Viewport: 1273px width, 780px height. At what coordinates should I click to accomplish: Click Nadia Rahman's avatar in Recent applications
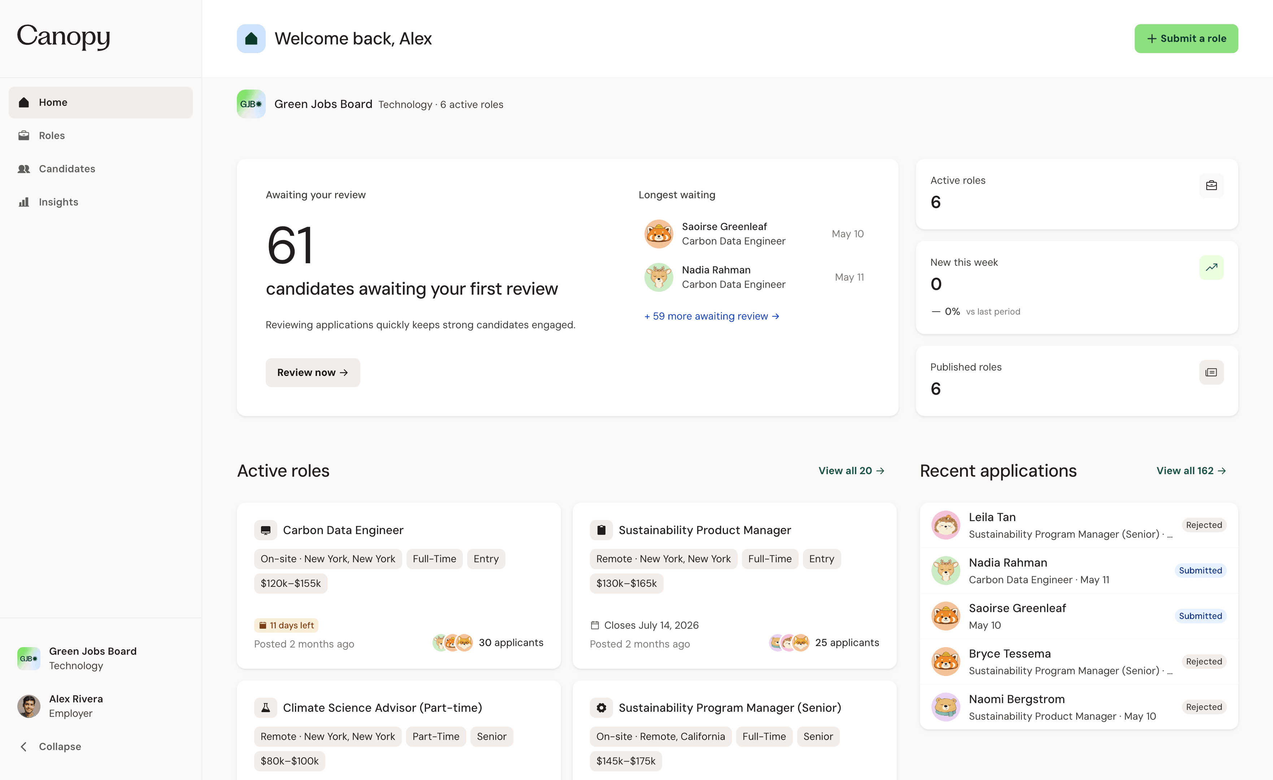946,571
